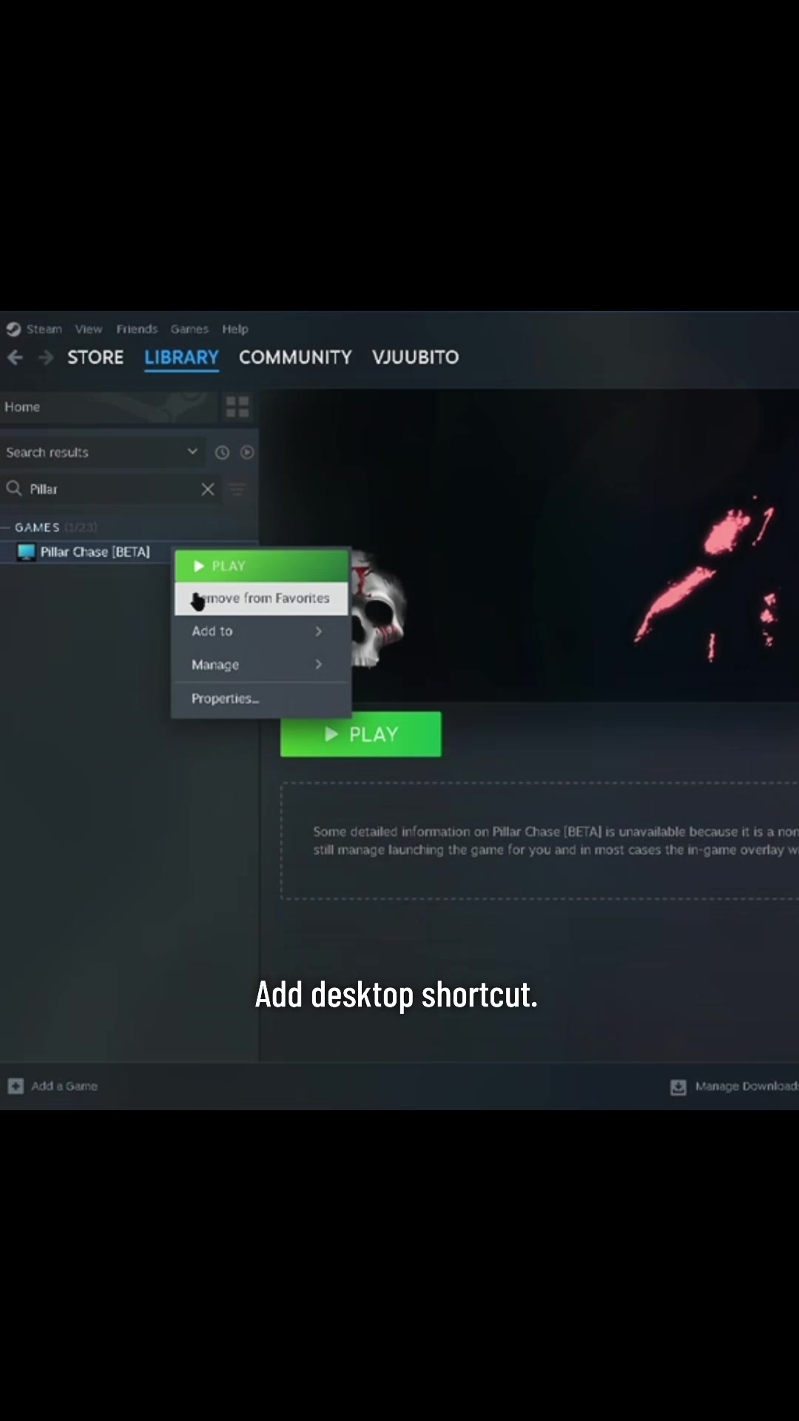Click the ready-to-play filter icon
Image resolution: width=799 pixels, height=1421 pixels.
(247, 452)
